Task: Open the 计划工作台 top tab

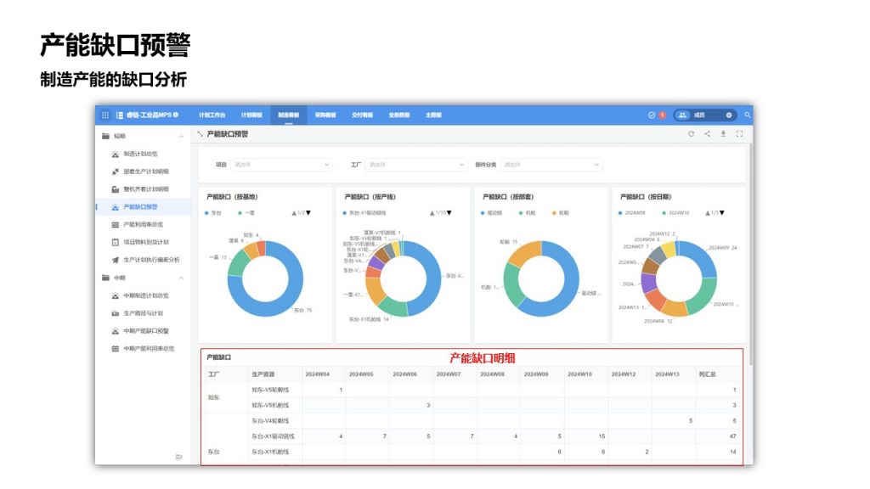Action: pyautogui.click(x=212, y=115)
